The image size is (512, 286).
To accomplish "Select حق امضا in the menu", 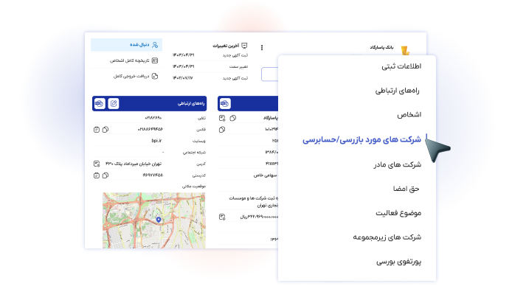I will coord(406,189).
